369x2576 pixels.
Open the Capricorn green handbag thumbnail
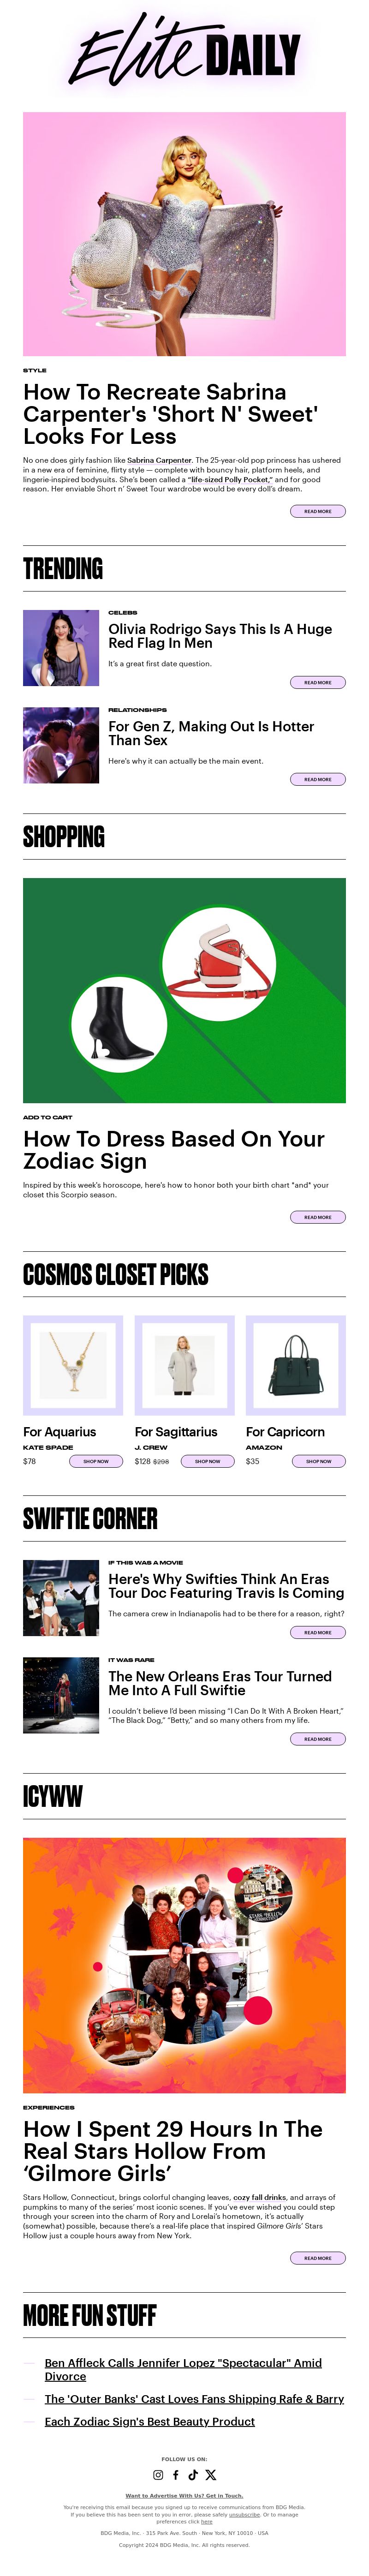[x=296, y=1365]
